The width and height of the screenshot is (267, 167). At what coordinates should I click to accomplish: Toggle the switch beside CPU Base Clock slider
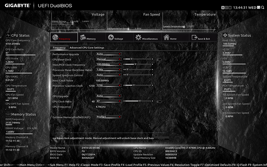pyautogui.click(x=159, y=59)
